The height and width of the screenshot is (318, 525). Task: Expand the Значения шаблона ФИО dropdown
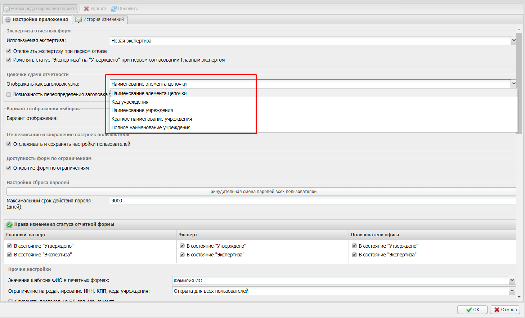(512, 280)
